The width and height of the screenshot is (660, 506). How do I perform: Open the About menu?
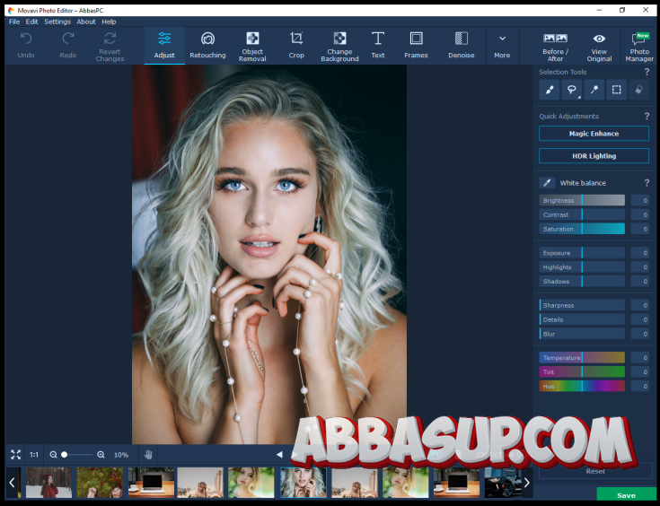(x=86, y=22)
